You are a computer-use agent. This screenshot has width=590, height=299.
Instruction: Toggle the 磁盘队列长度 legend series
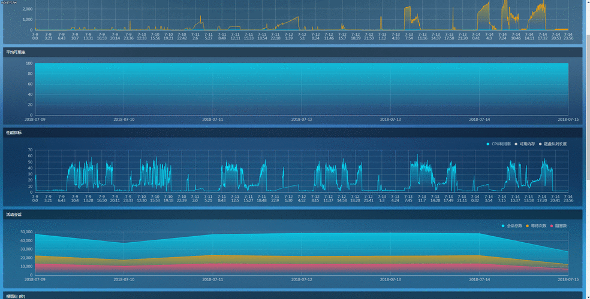point(555,144)
